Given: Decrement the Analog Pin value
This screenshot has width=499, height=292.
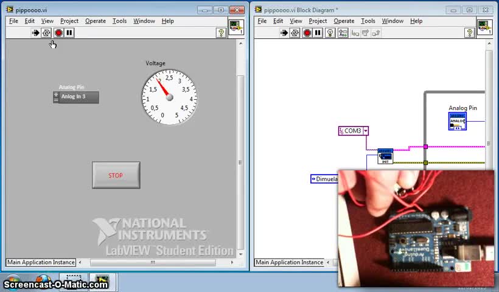Looking at the screenshot, I should point(56,100).
